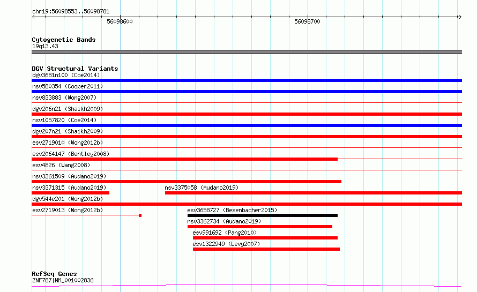Viewport: 477px width, 292px height.
Task: Click the esv991692 (Pang2010) label
Action: point(225,233)
